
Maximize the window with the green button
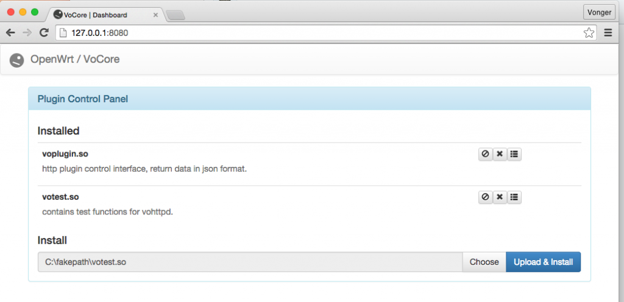click(x=35, y=12)
